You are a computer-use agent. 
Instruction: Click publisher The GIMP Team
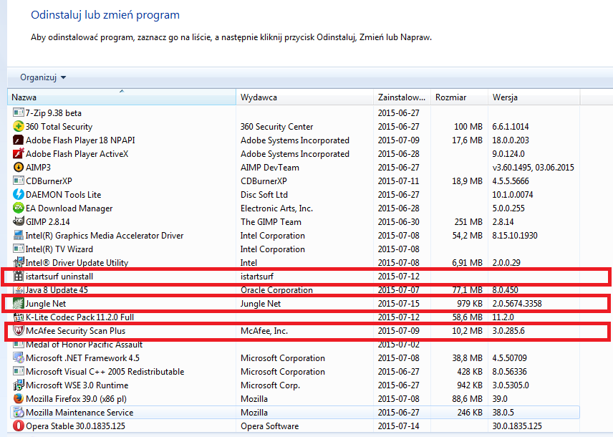[271, 222]
